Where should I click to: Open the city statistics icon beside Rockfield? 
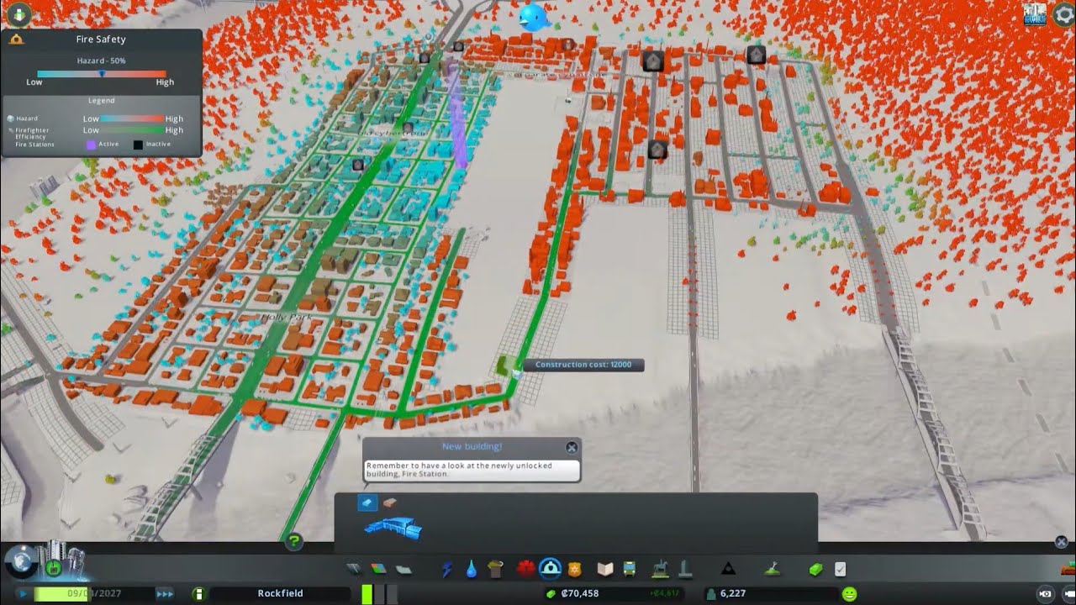(199, 593)
